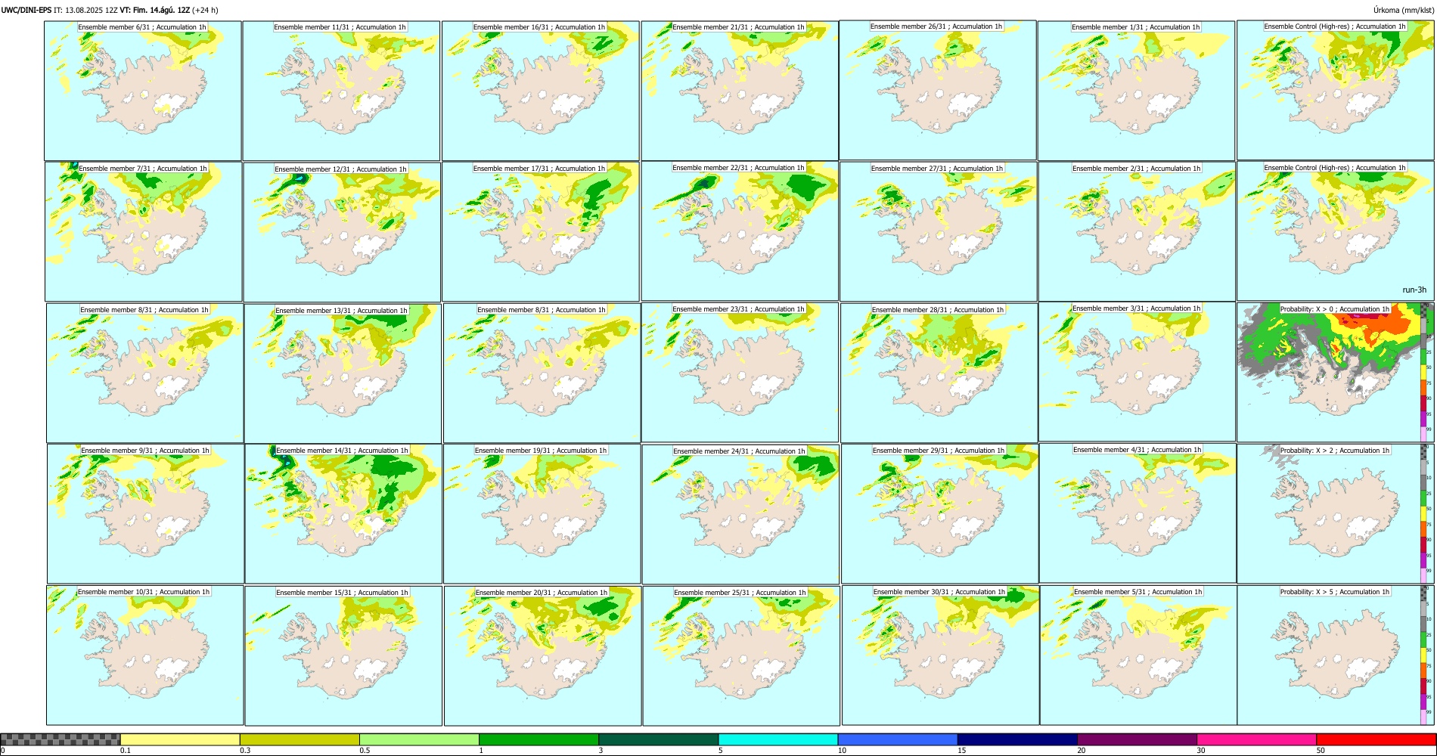Screen dimensions: 1437x756
Task: Select the Ensemble member 13/31 map
Action: (343, 373)
